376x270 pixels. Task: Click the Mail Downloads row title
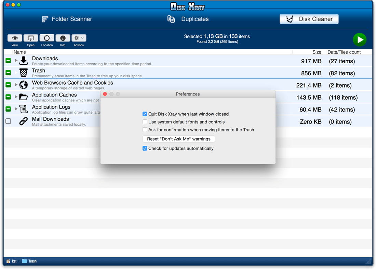(x=50, y=119)
